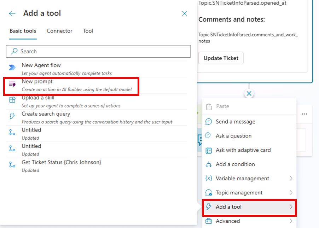Pick Ask with adaptive card option
The image size is (319, 228).
point(243,150)
